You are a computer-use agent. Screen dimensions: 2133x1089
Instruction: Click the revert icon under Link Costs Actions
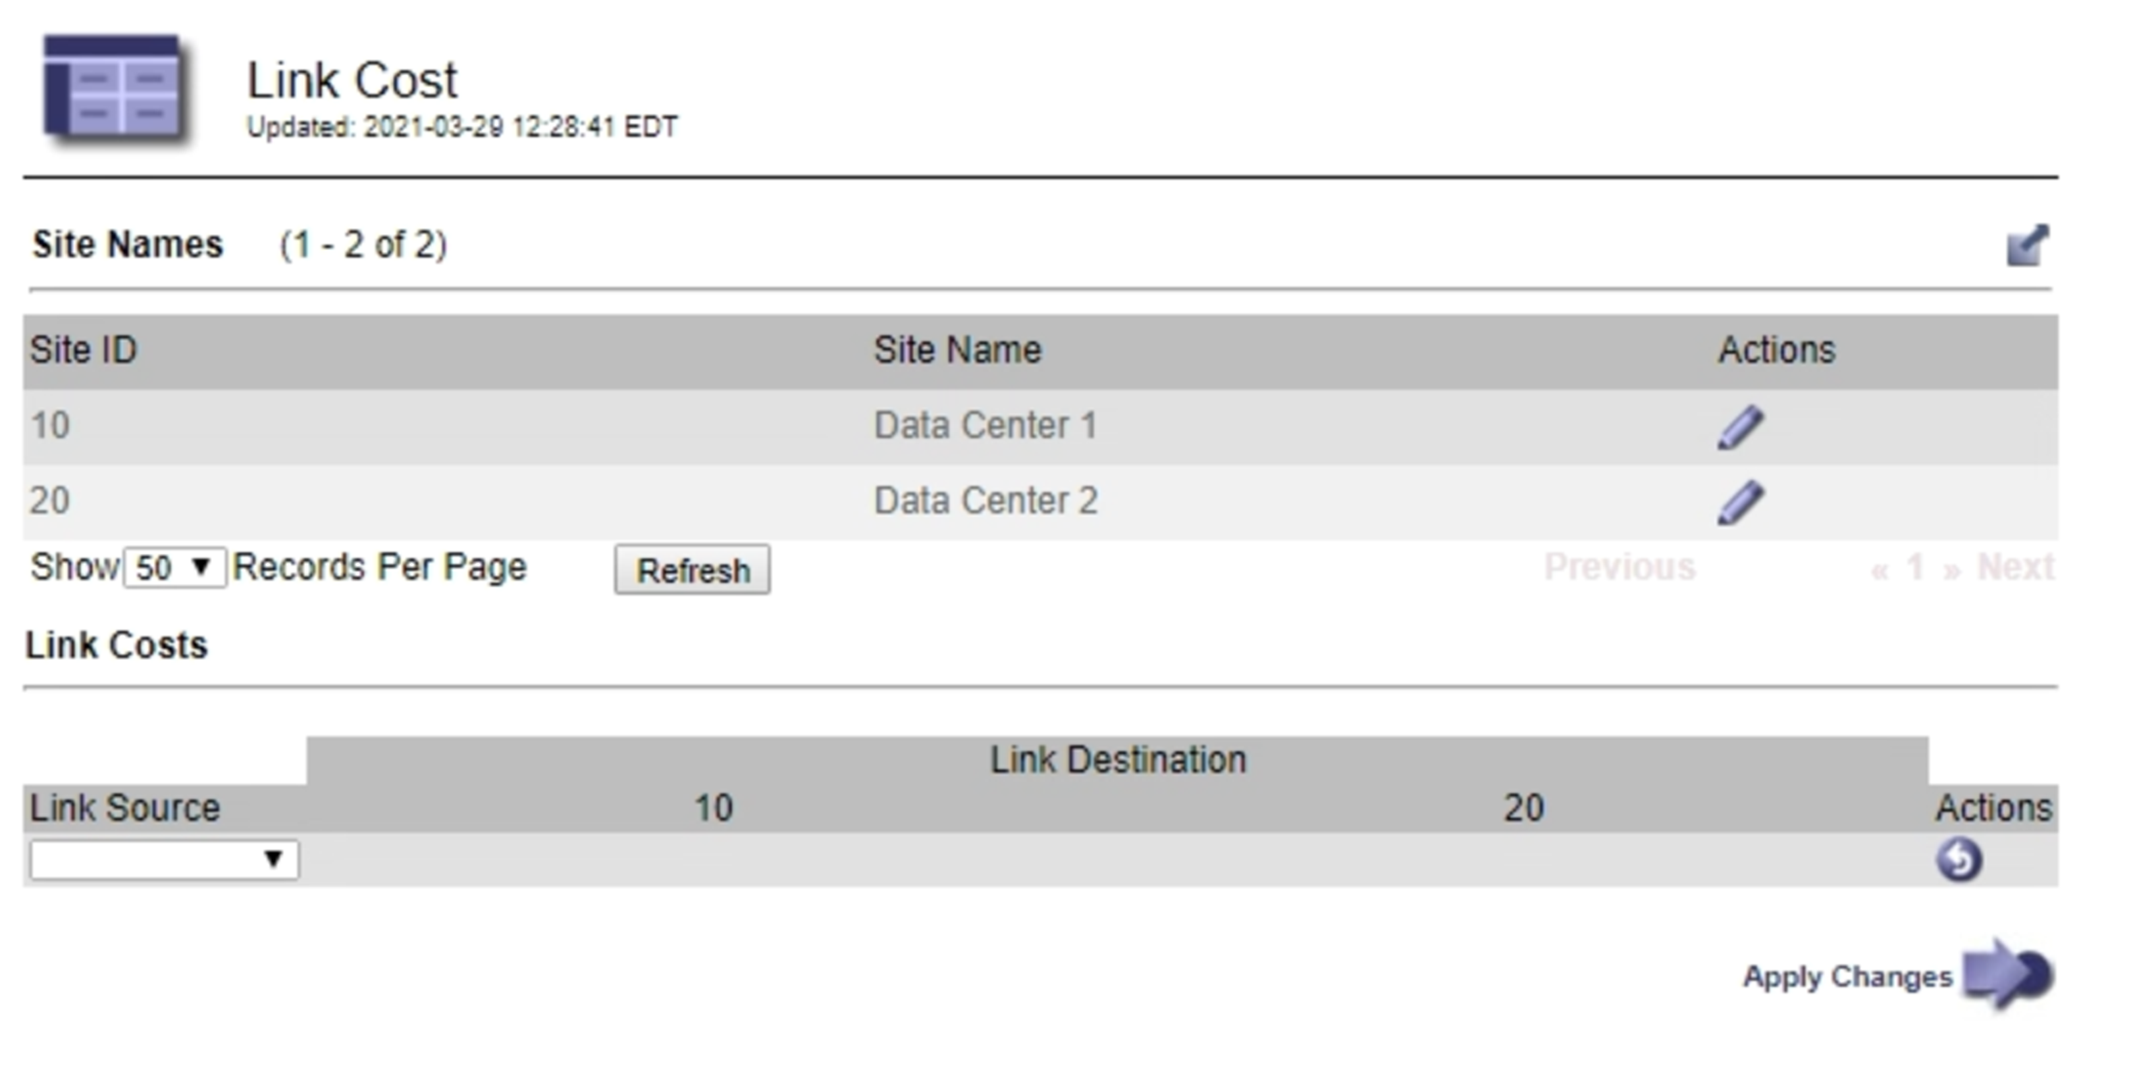1959,860
